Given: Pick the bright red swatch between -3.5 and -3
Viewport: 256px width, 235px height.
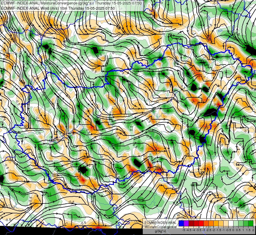Looking at the screenshot, I should pos(201,223).
